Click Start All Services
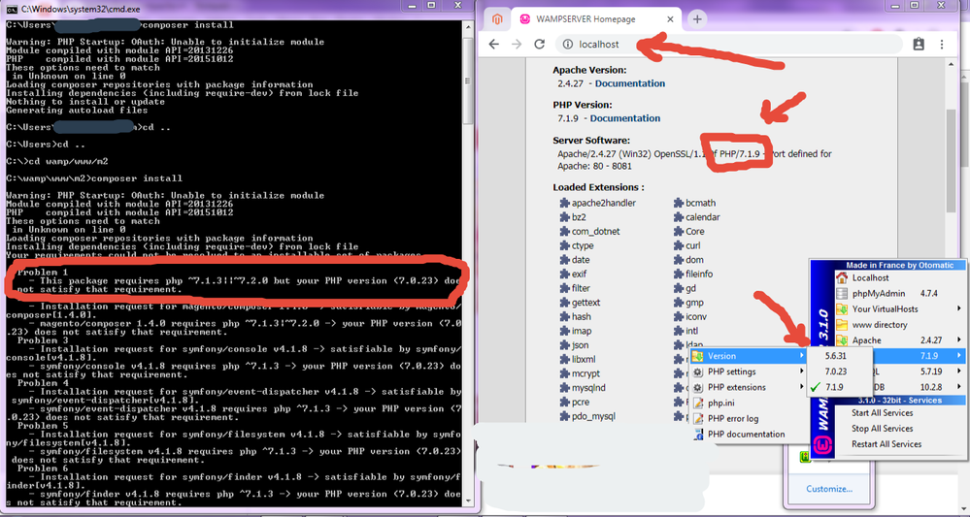The image size is (970, 517). coord(882,412)
